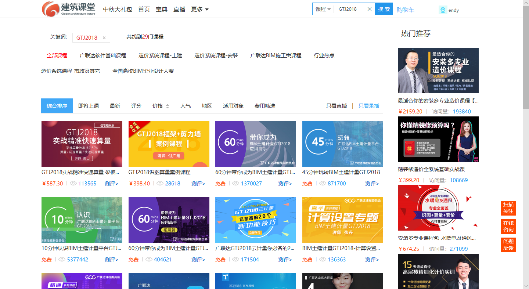The width and height of the screenshot is (529, 289).
Task: Click the eye icon beside 171504 views
Action: point(235,259)
